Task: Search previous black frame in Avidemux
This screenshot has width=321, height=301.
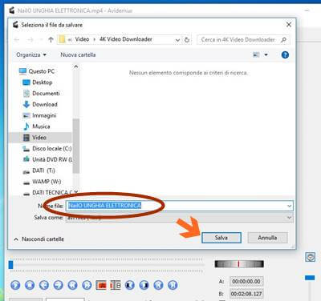Action: pos(130,285)
